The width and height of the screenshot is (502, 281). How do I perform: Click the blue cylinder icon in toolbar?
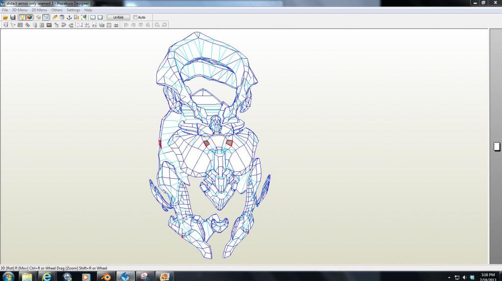[x=62, y=17]
